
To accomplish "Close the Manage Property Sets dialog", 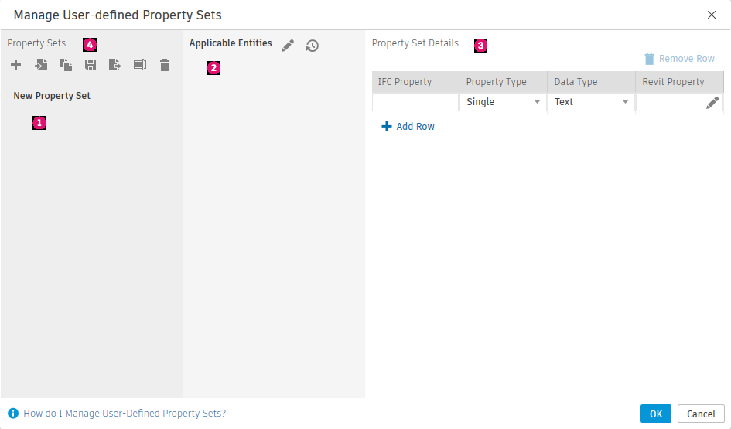I will (712, 15).
